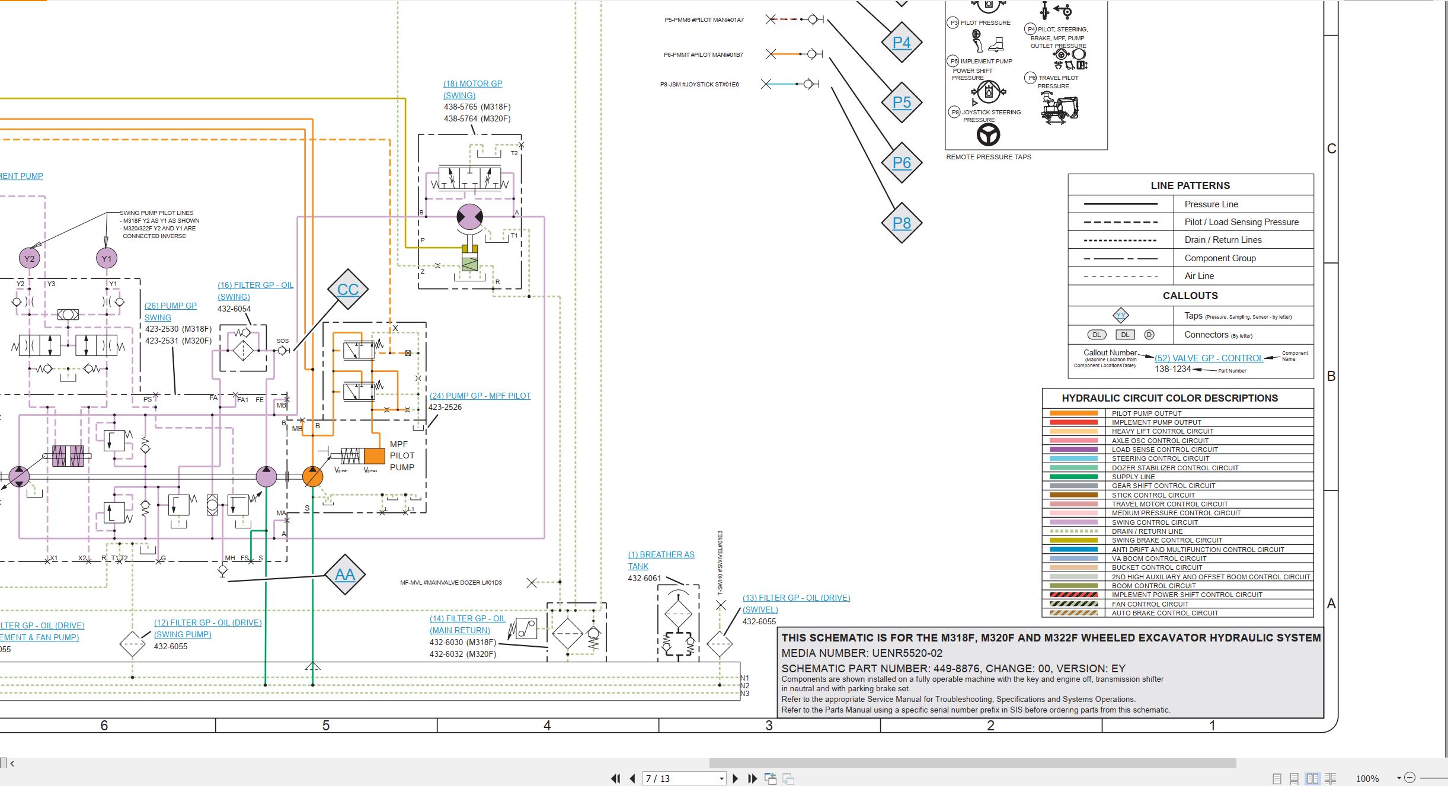1448x786 pixels.
Task: Click 'REMOTE PRESSURE TAPS' caption
Action: 989,157
